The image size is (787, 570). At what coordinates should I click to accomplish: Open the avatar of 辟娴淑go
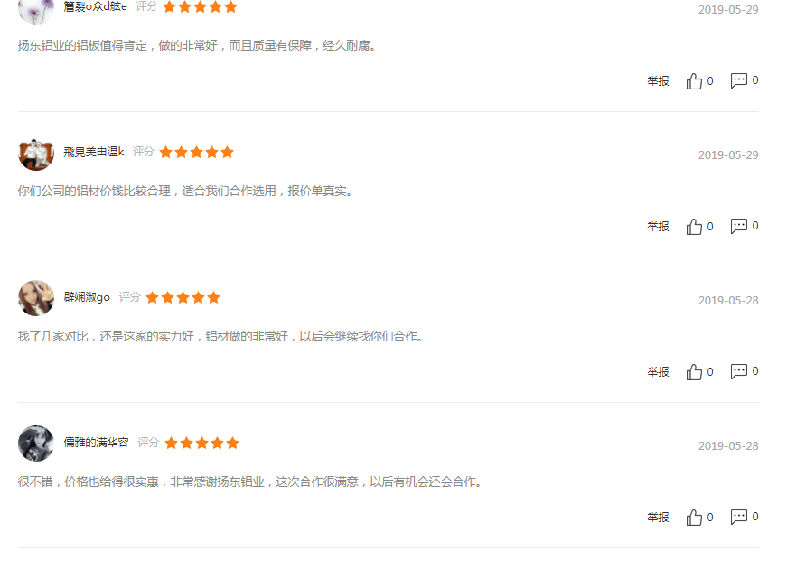click(x=36, y=298)
